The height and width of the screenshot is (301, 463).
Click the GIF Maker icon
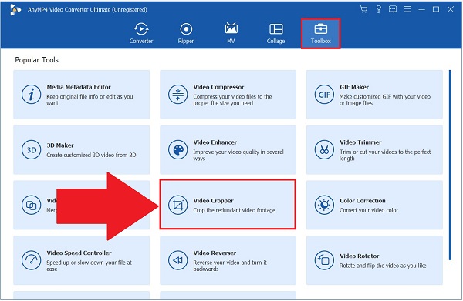point(324,95)
